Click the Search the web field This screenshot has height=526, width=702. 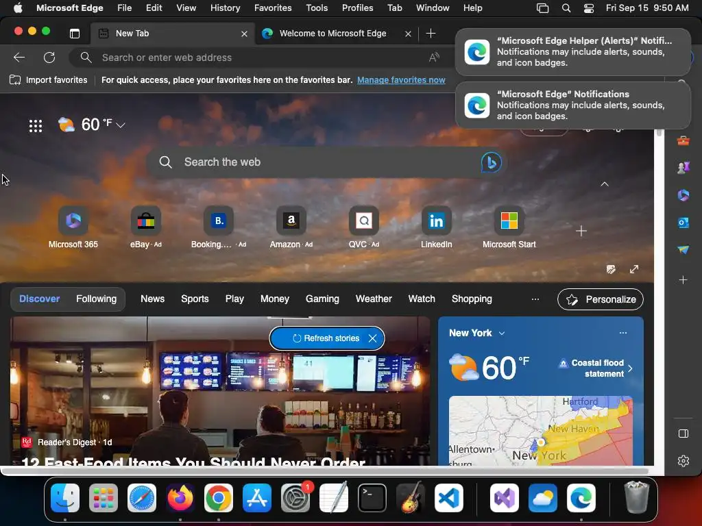(x=326, y=162)
